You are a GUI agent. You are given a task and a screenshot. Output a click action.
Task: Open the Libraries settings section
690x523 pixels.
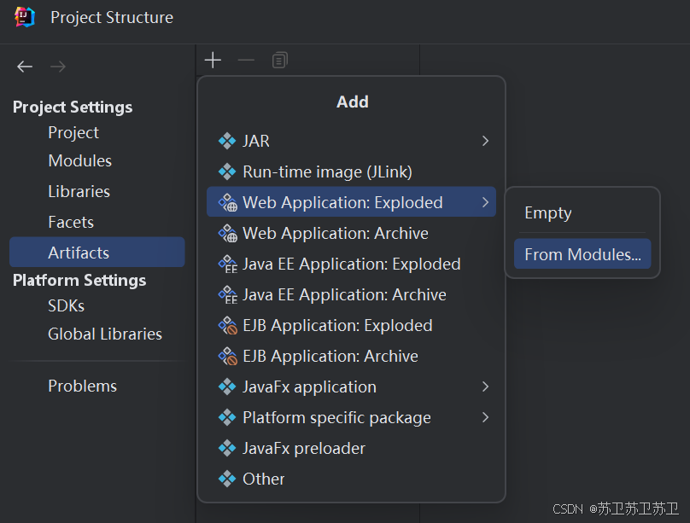[x=79, y=191]
